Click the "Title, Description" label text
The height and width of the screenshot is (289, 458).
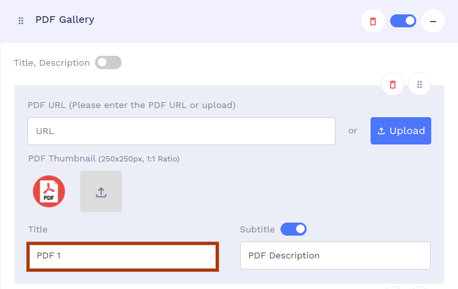[52, 63]
